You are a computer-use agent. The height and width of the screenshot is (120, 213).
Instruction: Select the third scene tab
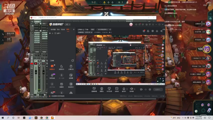pos(63,29)
